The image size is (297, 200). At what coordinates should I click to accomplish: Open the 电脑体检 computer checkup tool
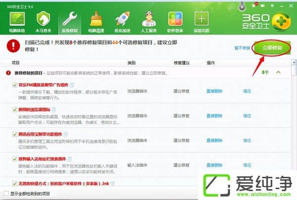[x=17, y=22]
